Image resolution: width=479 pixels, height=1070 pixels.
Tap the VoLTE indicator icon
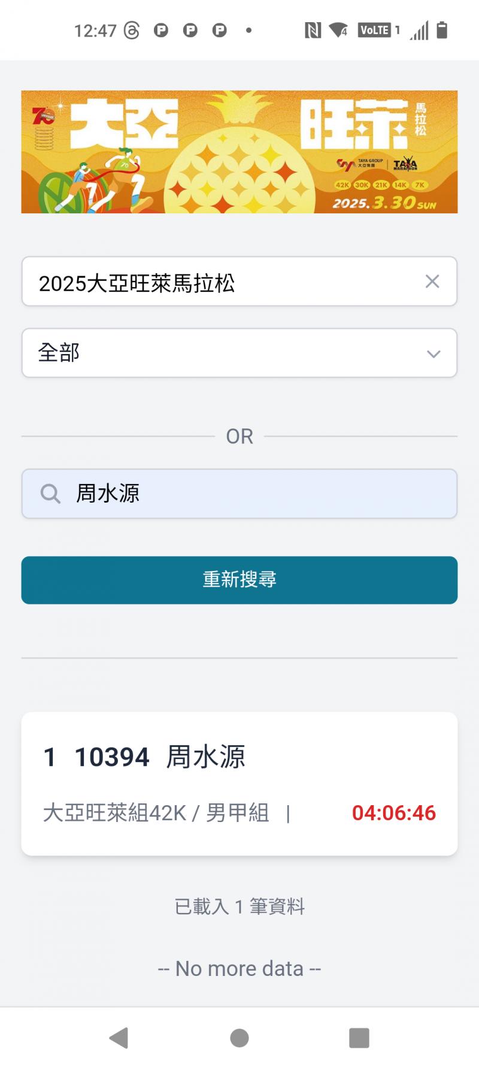(375, 30)
